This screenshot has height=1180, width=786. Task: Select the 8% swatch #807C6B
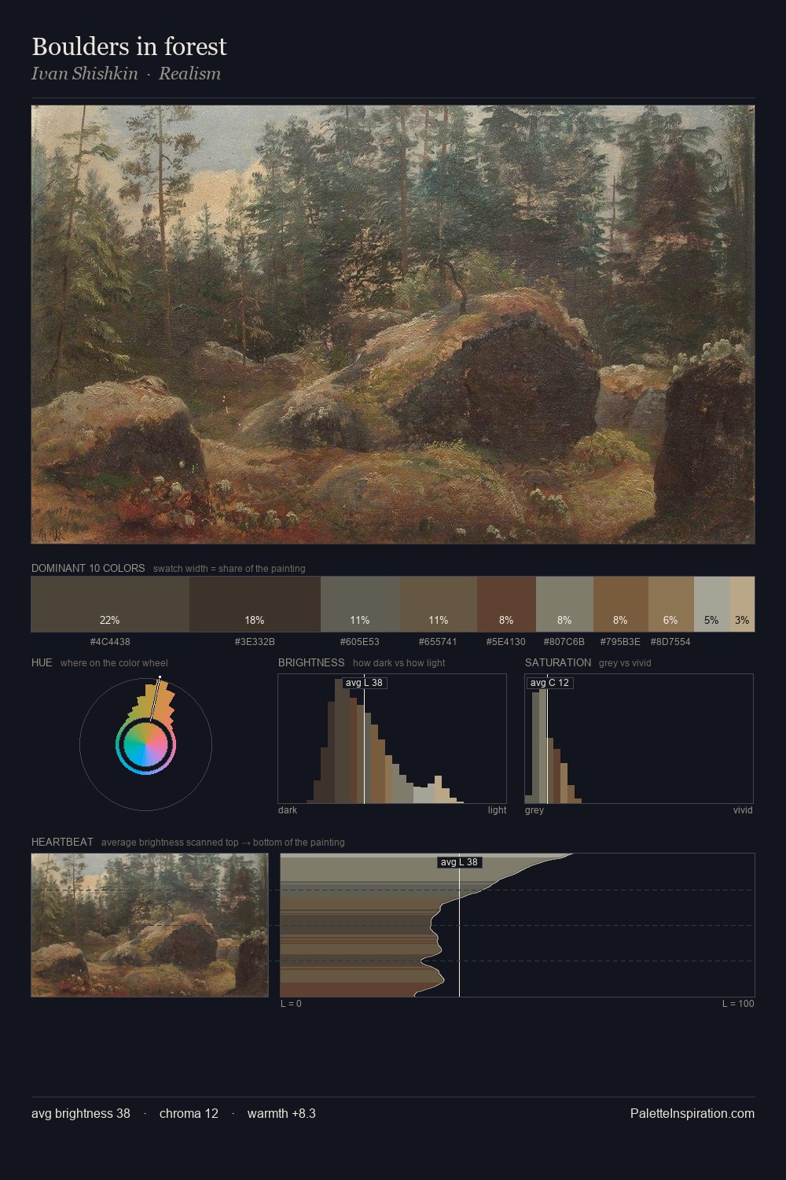(564, 604)
